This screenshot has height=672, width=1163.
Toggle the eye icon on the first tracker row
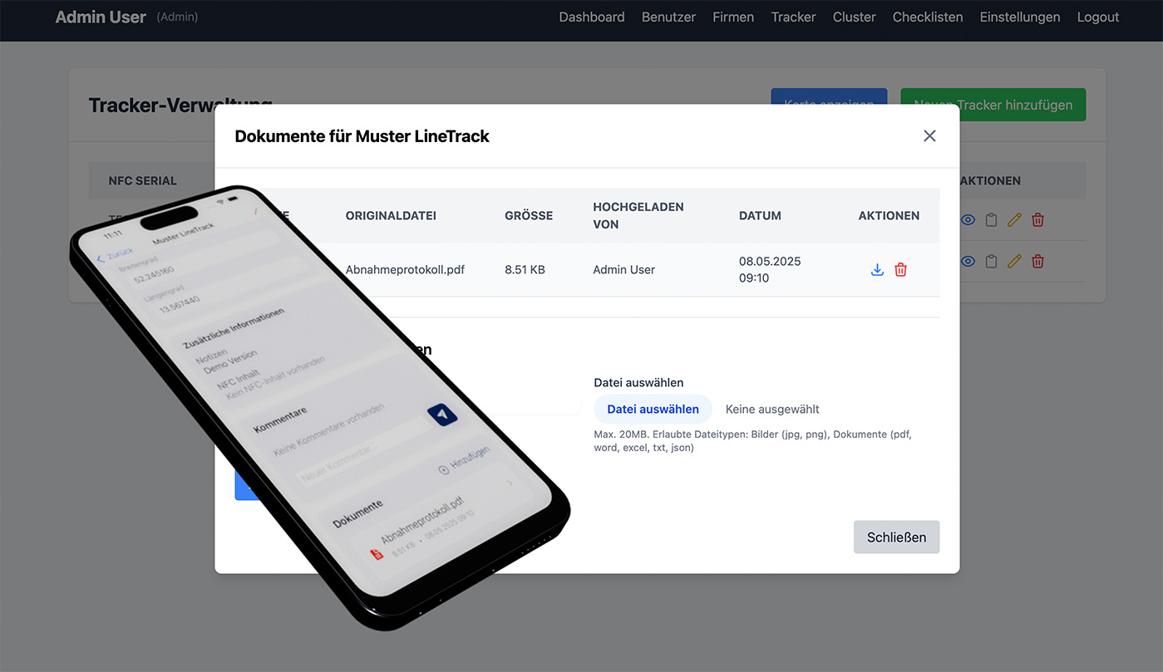(968, 220)
